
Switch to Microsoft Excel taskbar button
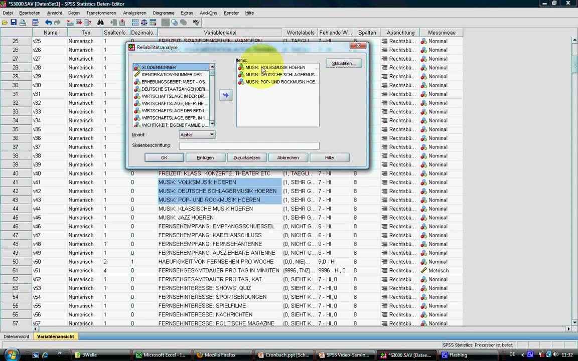click(x=162, y=355)
